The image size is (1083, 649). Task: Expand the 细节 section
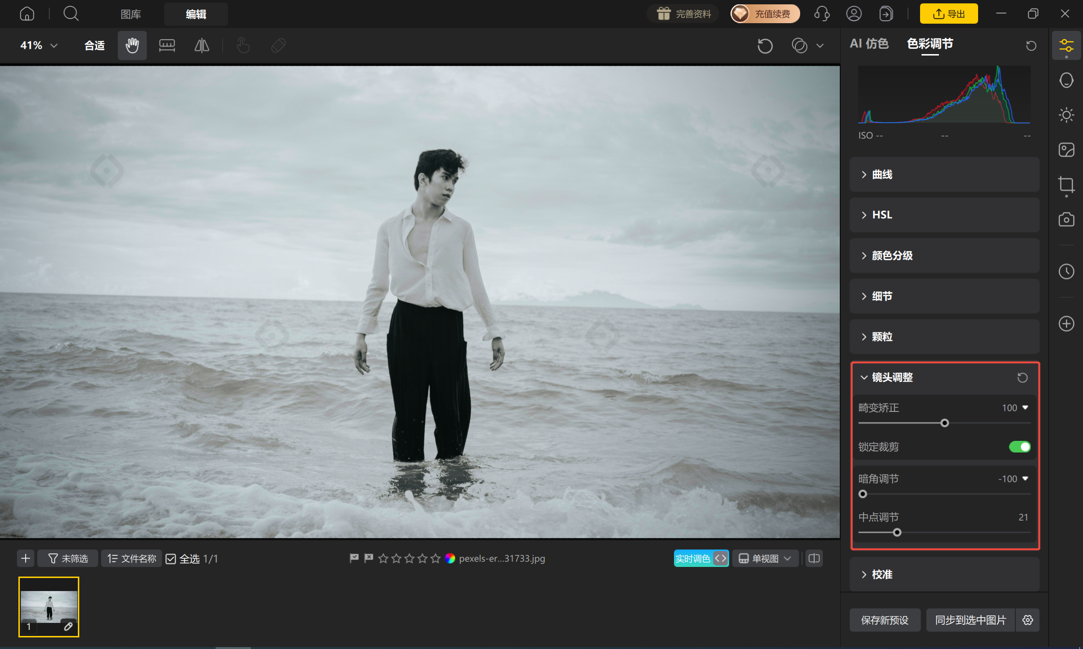tap(944, 296)
